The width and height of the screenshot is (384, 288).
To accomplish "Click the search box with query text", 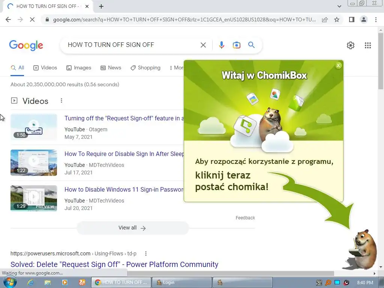I will [132, 45].
